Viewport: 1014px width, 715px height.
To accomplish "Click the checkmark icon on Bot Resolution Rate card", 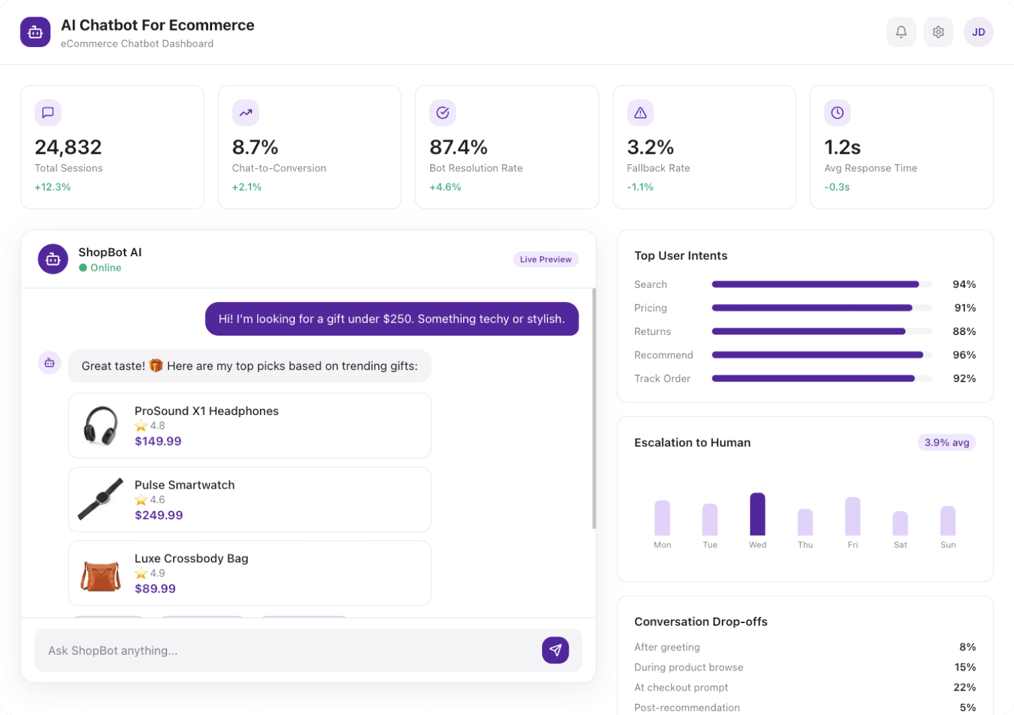I will pos(442,113).
